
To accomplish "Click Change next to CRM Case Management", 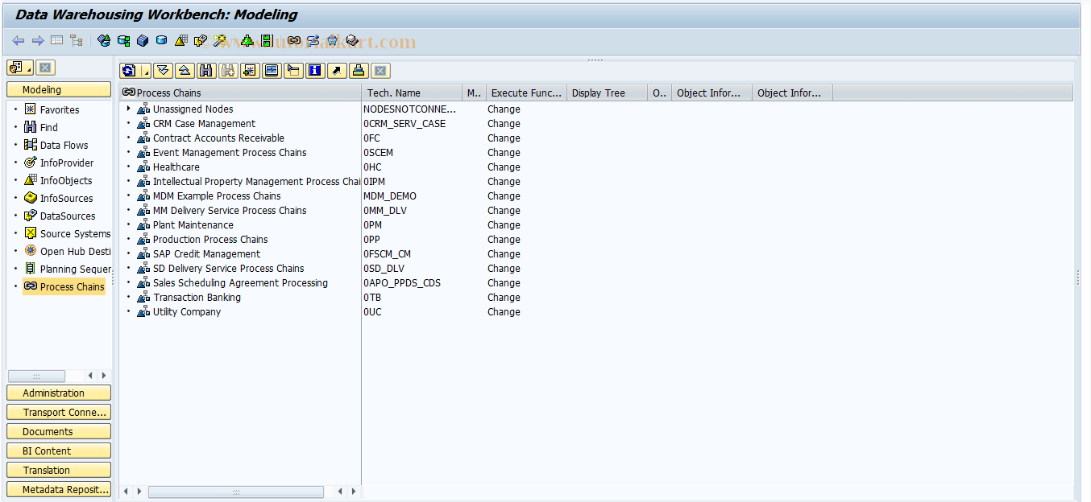I will click(x=504, y=123).
